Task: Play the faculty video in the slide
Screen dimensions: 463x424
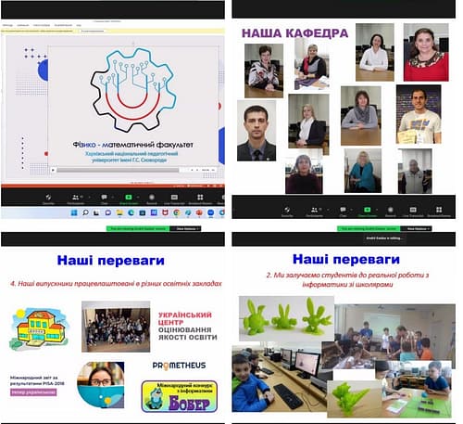Action: click(53, 170)
